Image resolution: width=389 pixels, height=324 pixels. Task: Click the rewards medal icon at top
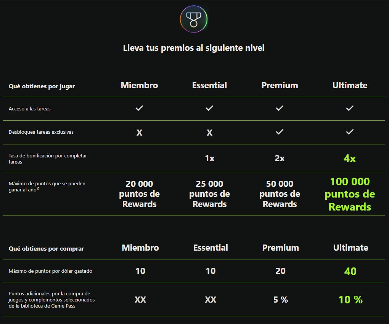tap(194, 19)
